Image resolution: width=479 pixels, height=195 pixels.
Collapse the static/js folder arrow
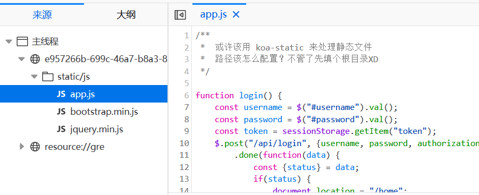(x=34, y=77)
